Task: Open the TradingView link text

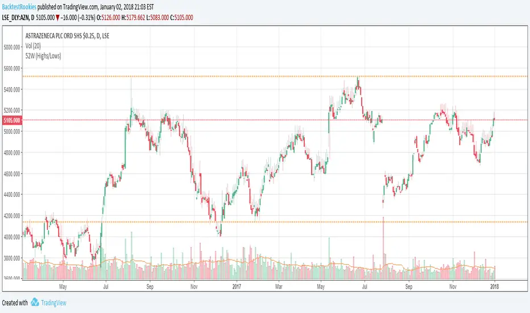Action: [53, 303]
